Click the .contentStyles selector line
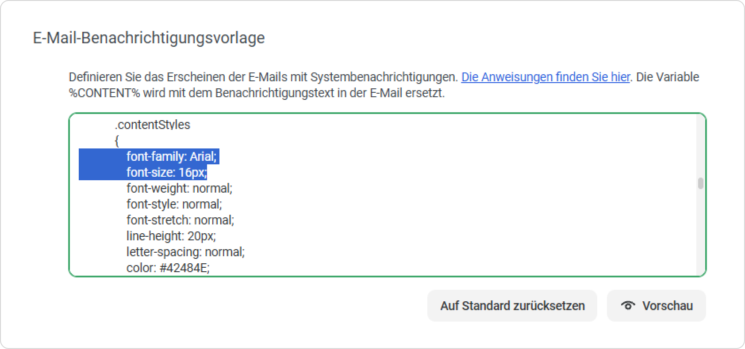Viewport: 745px width, 349px height. (152, 125)
